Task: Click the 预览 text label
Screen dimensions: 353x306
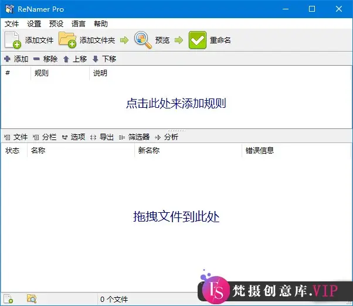Action: [162, 40]
